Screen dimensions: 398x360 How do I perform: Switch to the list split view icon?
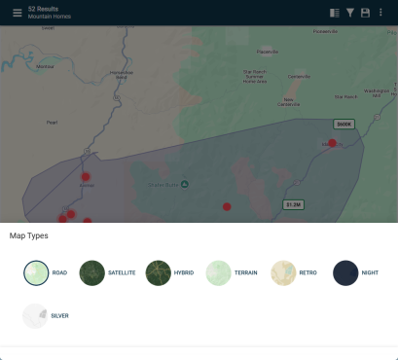(335, 13)
